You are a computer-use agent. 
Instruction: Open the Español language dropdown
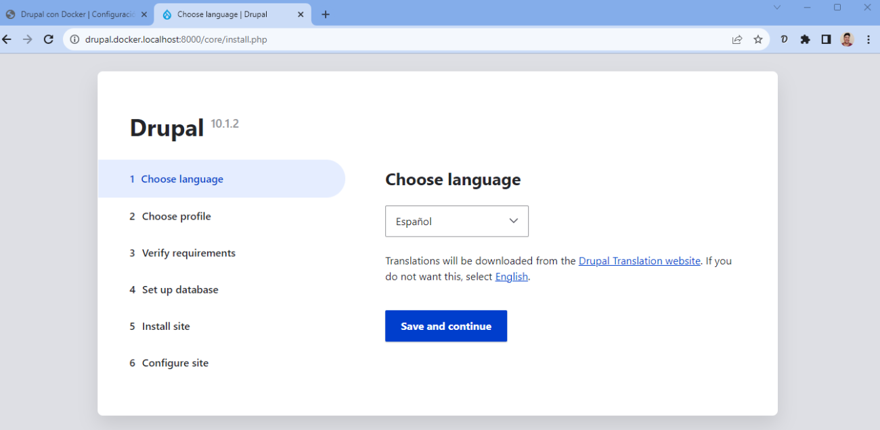click(457, 221)
